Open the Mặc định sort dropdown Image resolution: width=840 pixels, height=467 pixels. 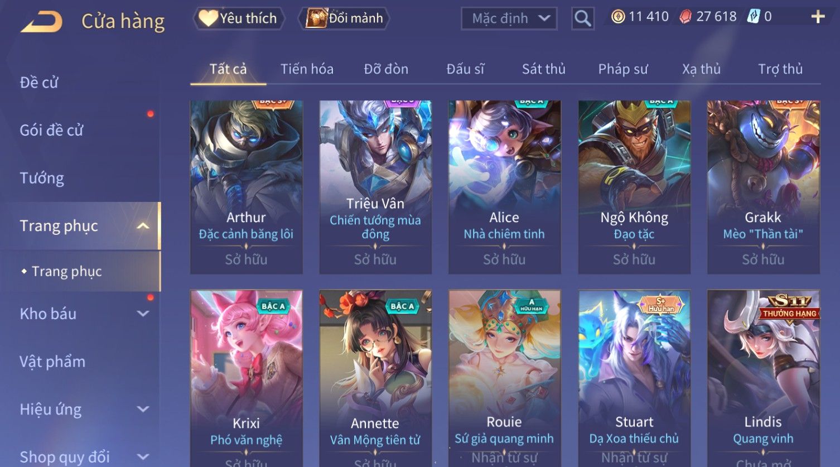click(x=509, y=18)
